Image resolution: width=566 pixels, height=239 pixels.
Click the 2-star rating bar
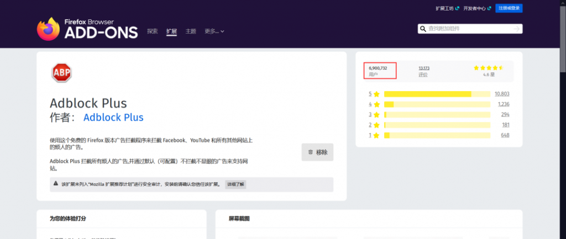pos(437,125)
